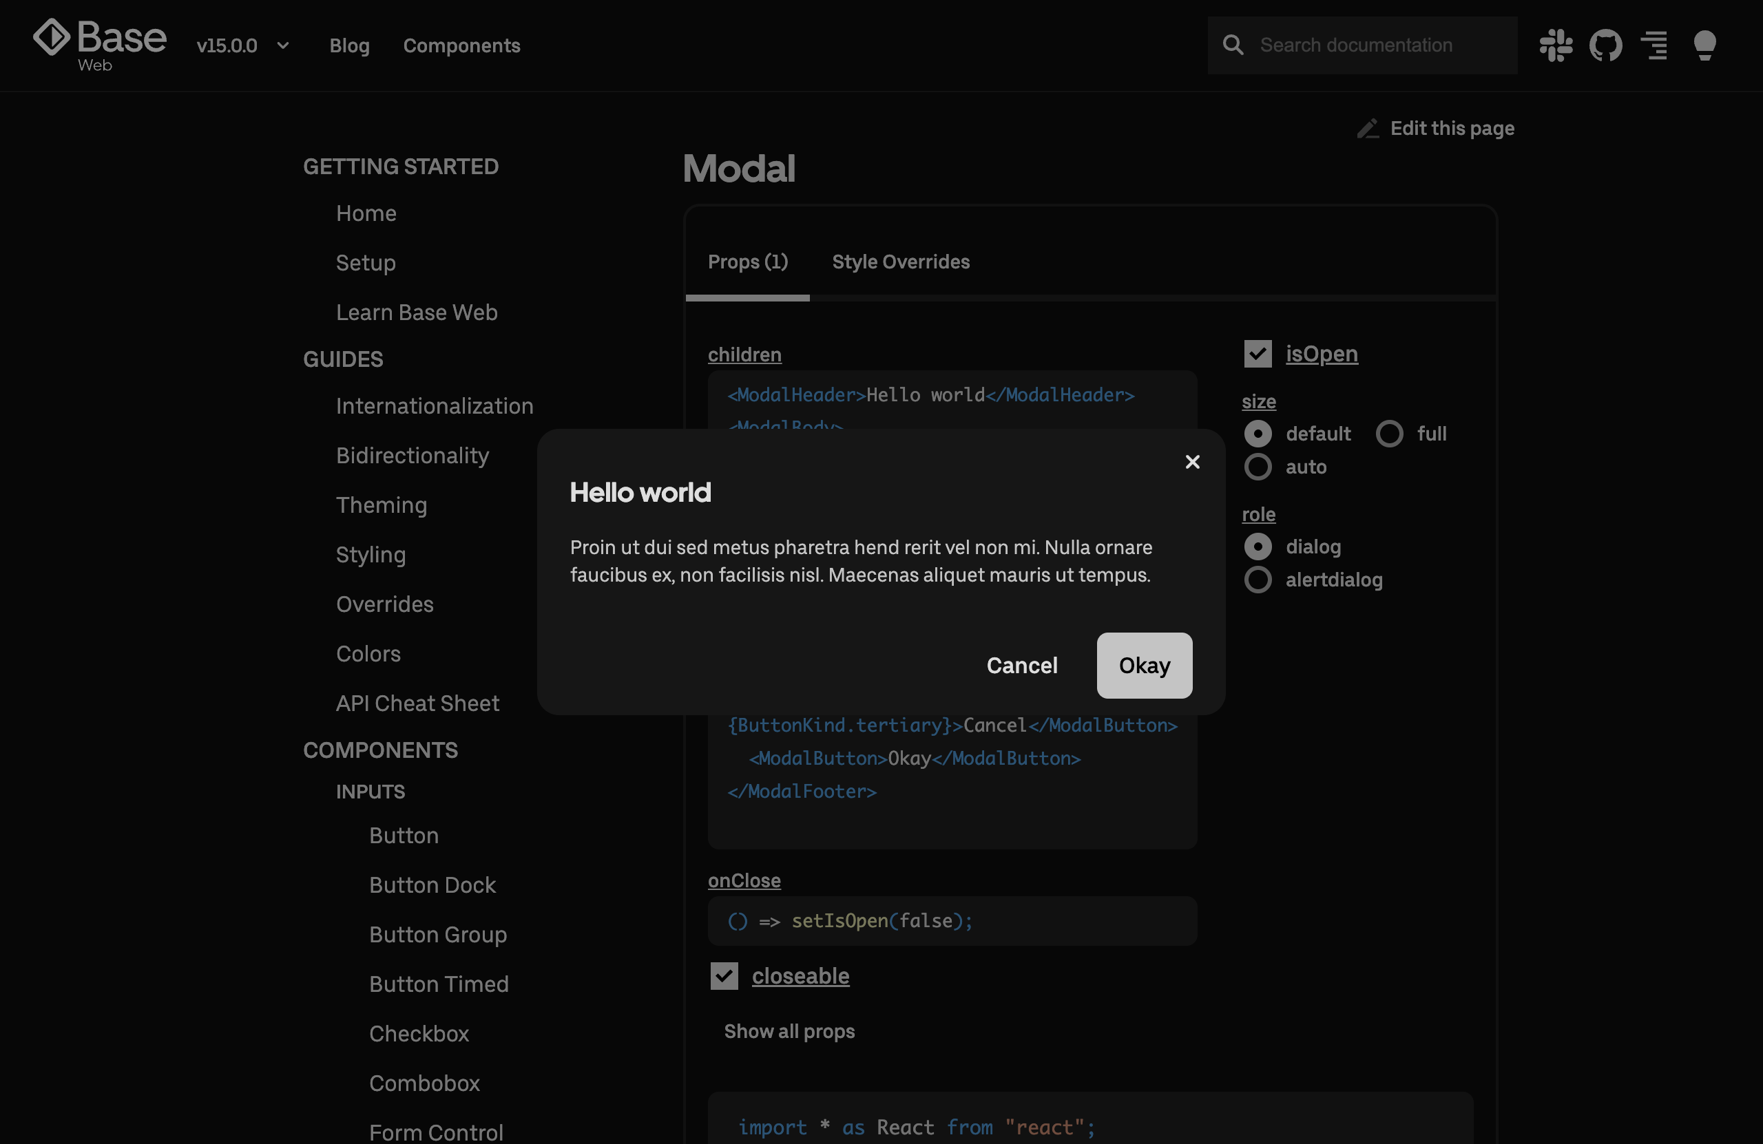Open the Styling guide
Screen dimensions: 1763x1144
pyautogui.click(x=371, y=555)
